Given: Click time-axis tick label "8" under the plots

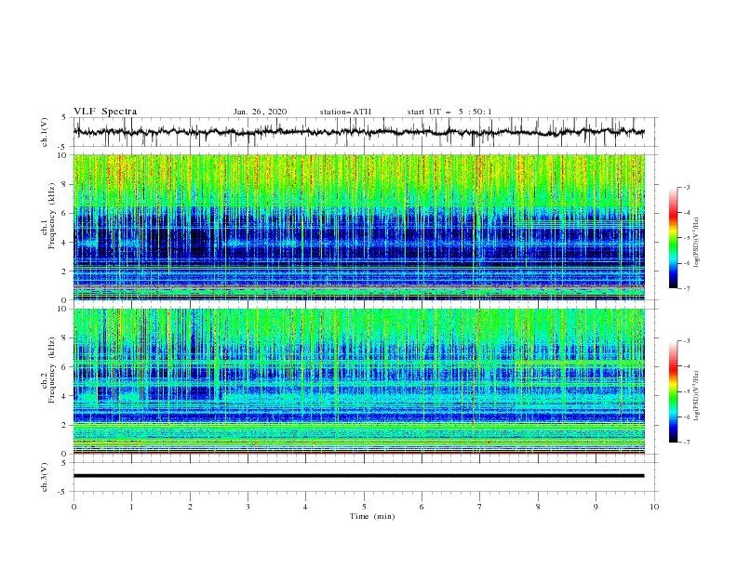Looking at the screenshot, I should pyautogui.click(x=538, y=507).
